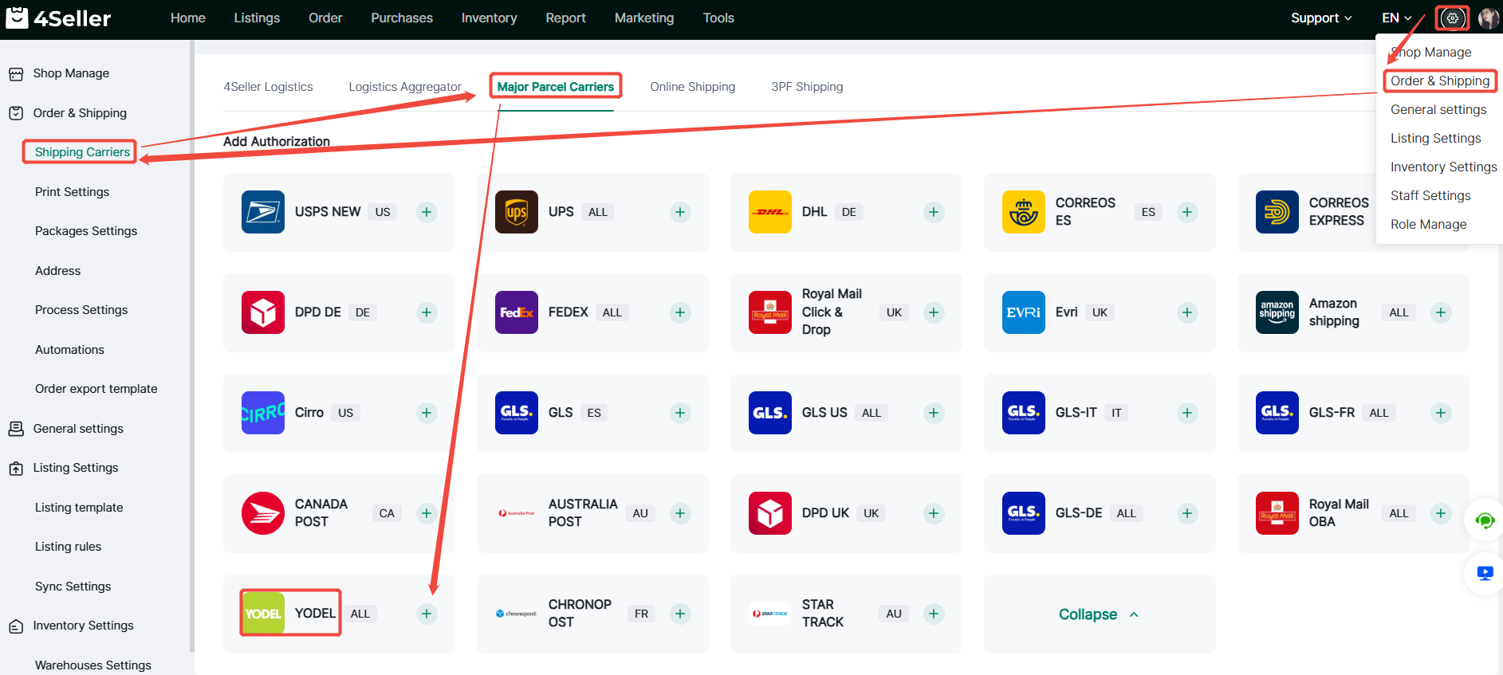Add authorization for DHL DE carrier
1503x675 pixels.
coord(934,212)
